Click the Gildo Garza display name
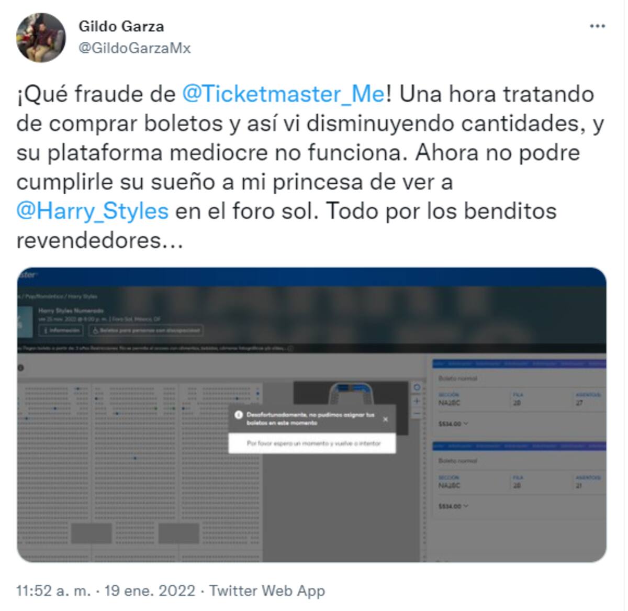 point(121,26)
